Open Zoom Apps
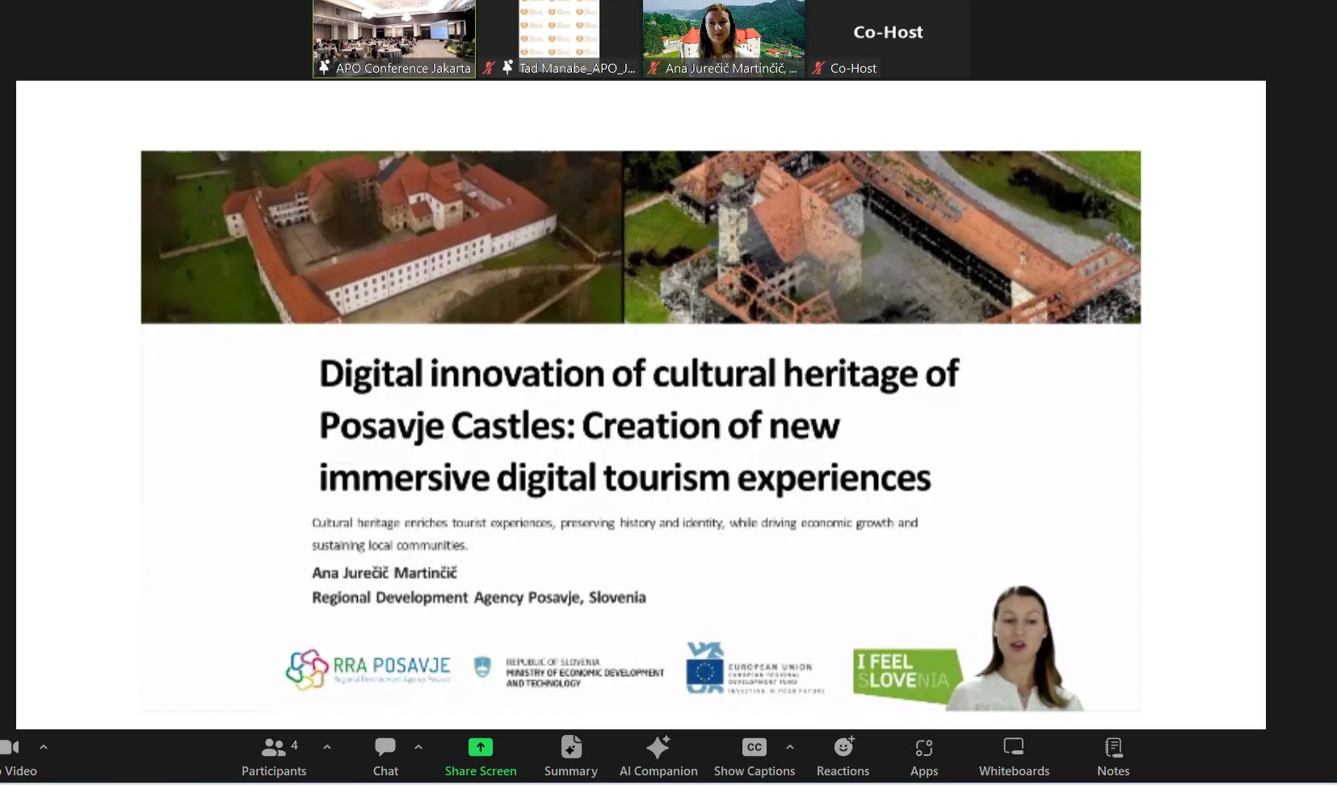 point(923,757)
